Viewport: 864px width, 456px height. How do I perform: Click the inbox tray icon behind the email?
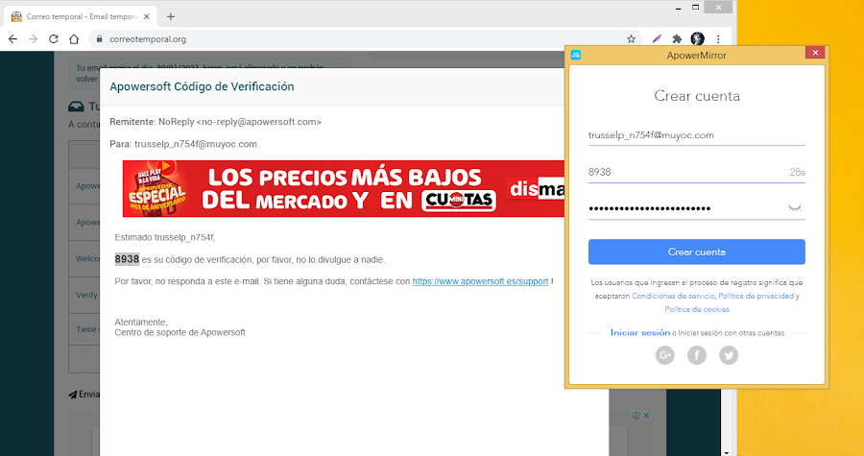(76, 107)
